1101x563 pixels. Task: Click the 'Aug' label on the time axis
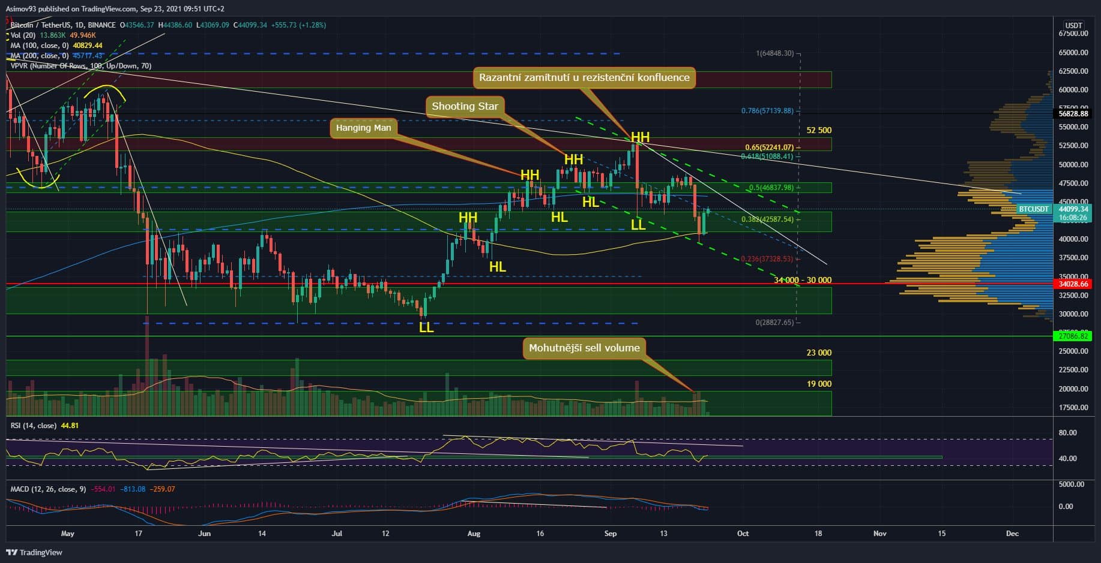click(474, 534)
